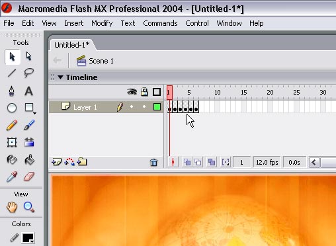The height and width of the screenshot is (246, 336).
Task: Select the Oval tool
Action: [12, 108]
